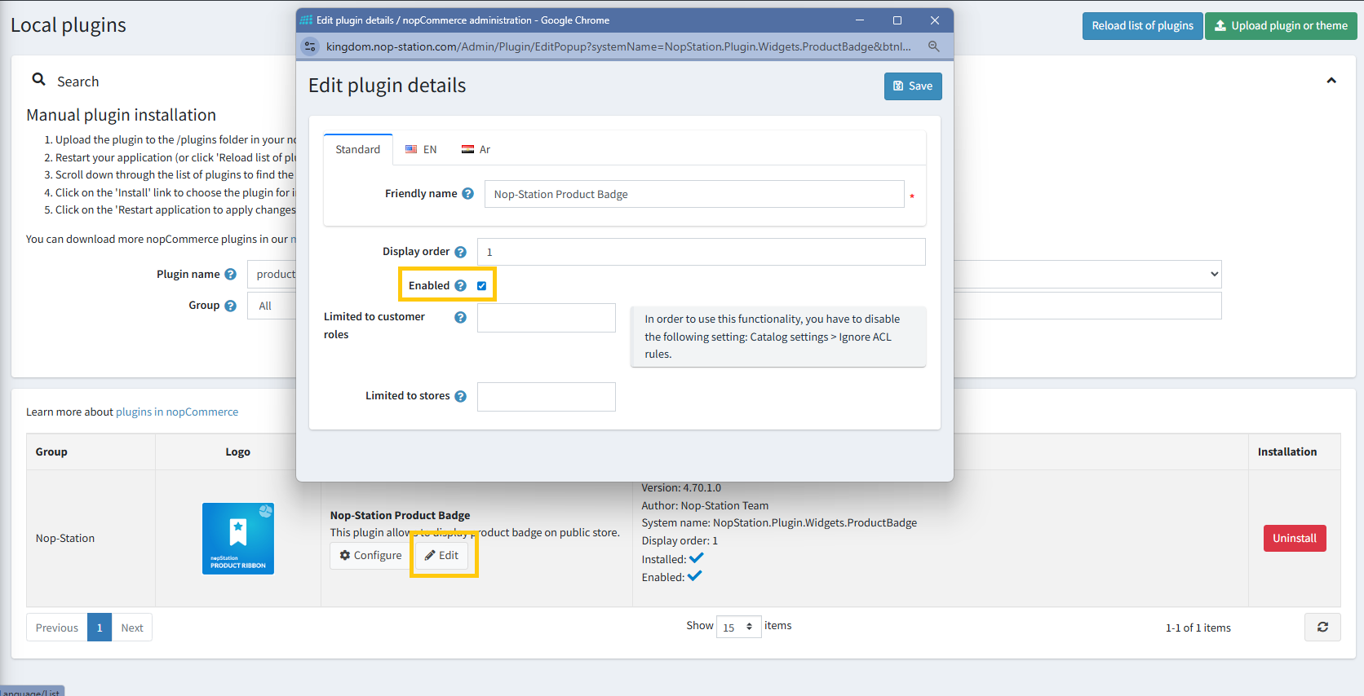Click the Display order help icon
The height and width of the screenshot is (696, 1364).
pos(460,252)
